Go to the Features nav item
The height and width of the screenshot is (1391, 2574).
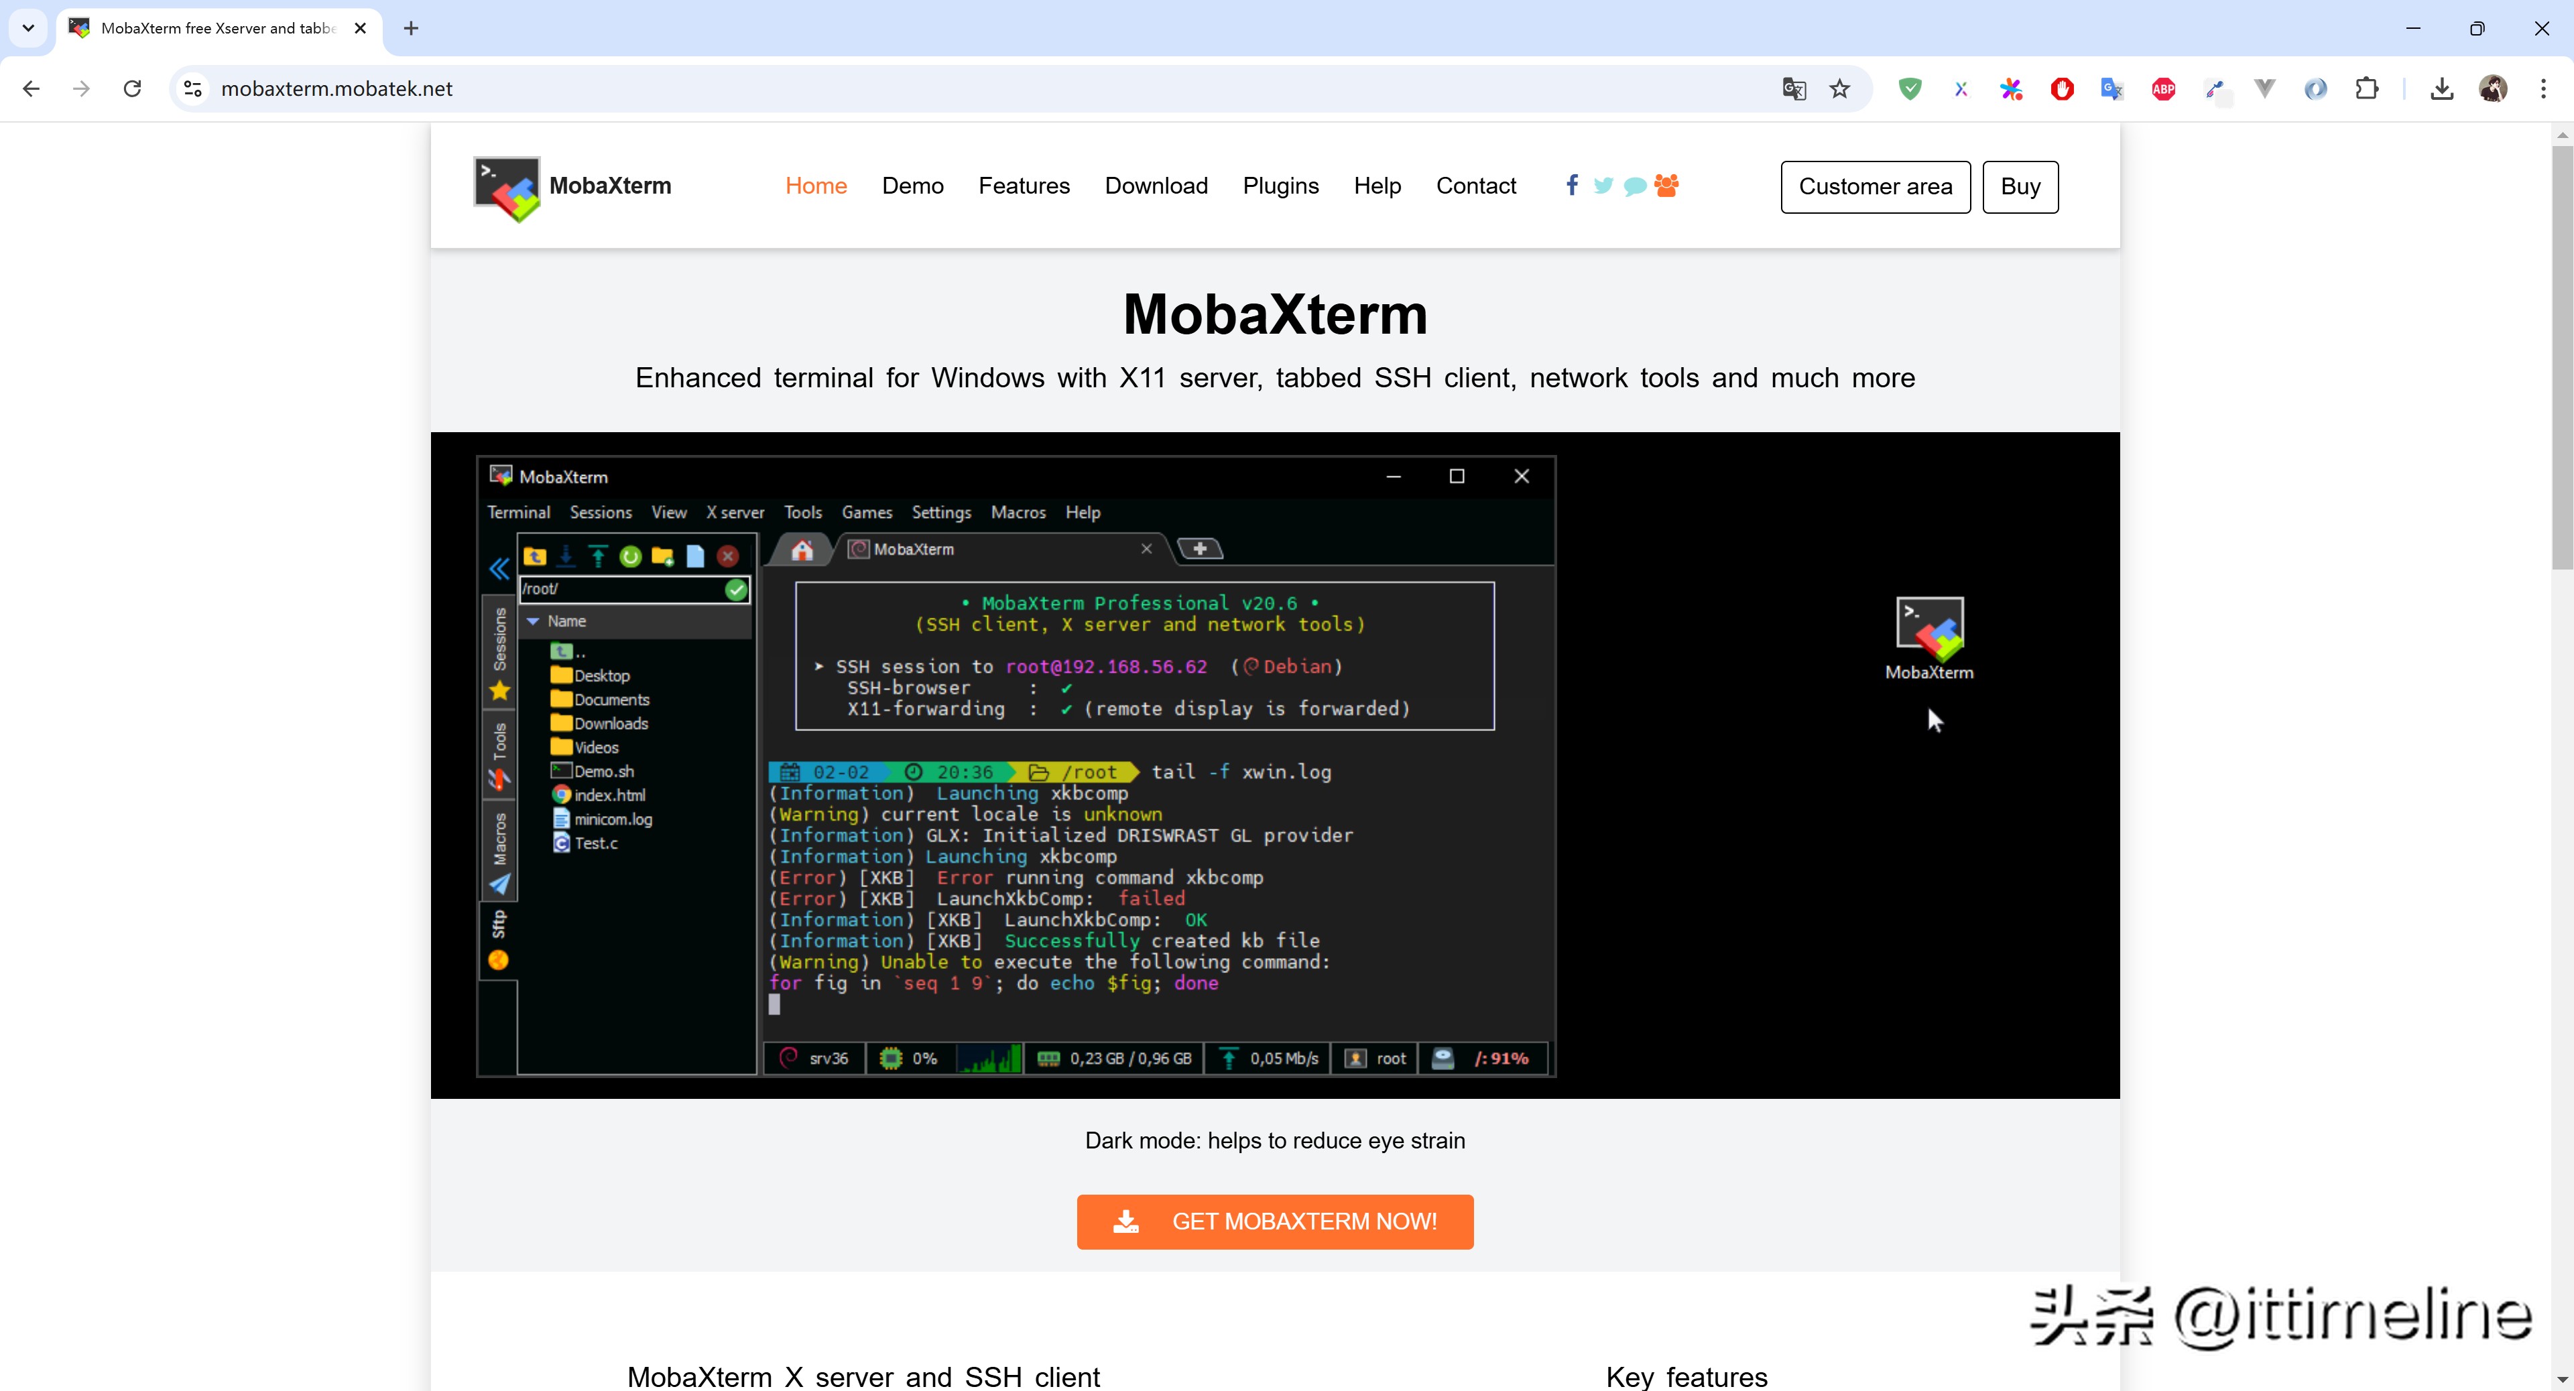(1023, 186)
